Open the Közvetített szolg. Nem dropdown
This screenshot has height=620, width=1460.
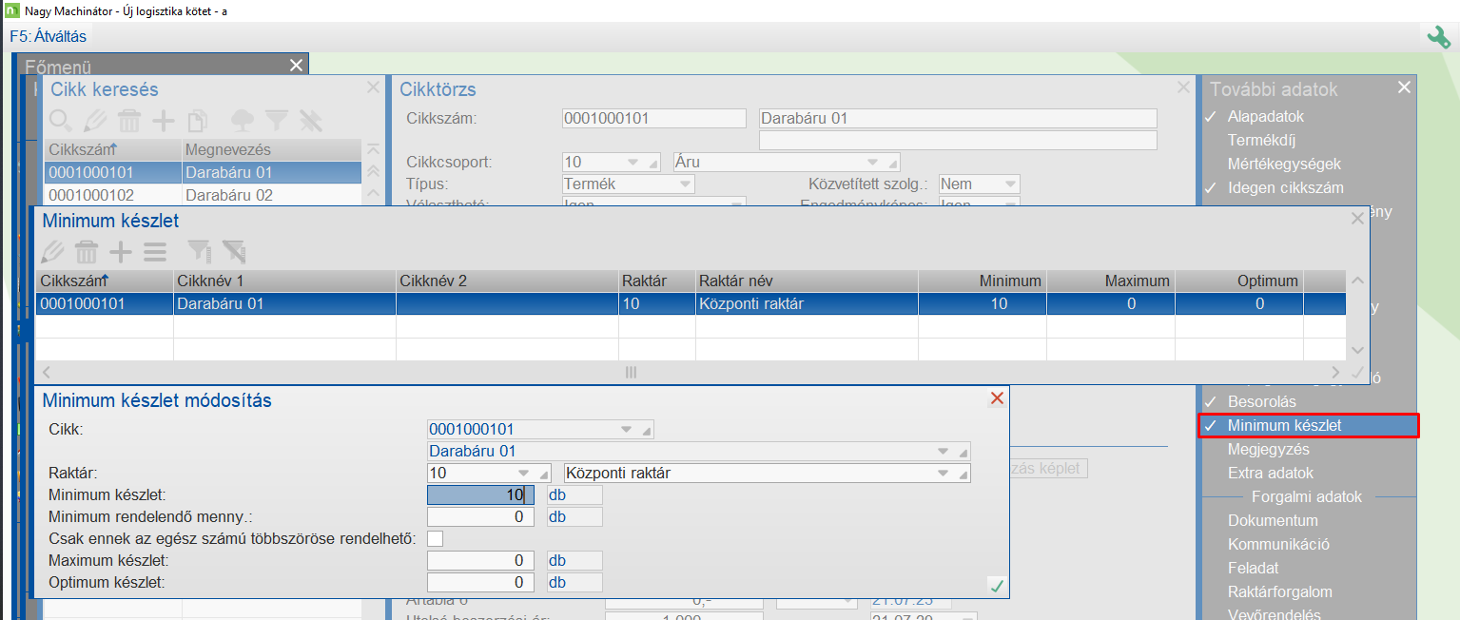pyautogui.click(x=1010, y=184)
